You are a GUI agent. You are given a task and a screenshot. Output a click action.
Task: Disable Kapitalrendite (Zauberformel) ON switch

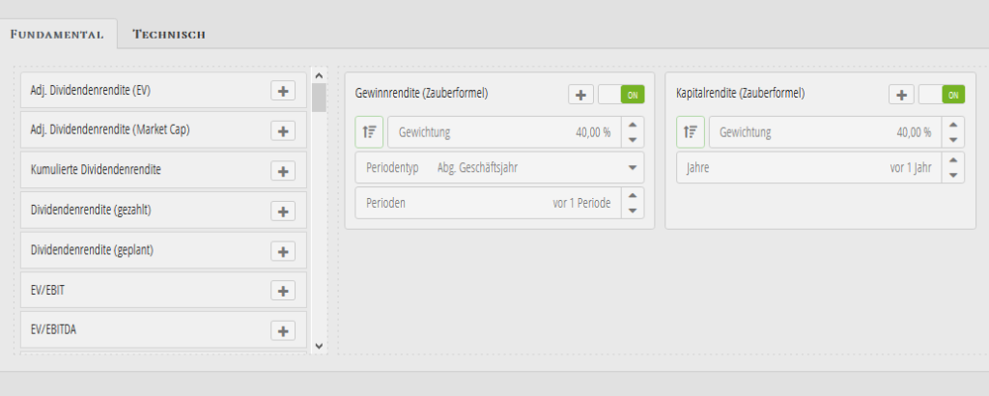pos(941,95)
